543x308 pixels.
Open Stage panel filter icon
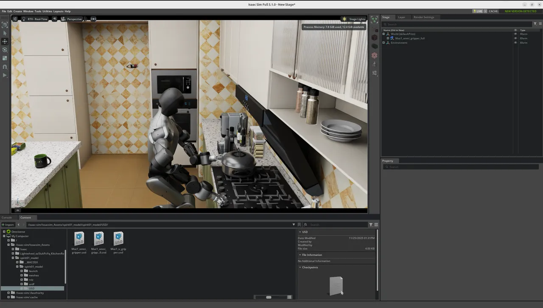535,24
